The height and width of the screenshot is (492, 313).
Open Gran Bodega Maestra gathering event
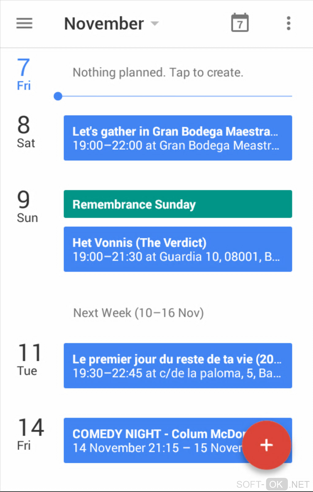[178, 138]
